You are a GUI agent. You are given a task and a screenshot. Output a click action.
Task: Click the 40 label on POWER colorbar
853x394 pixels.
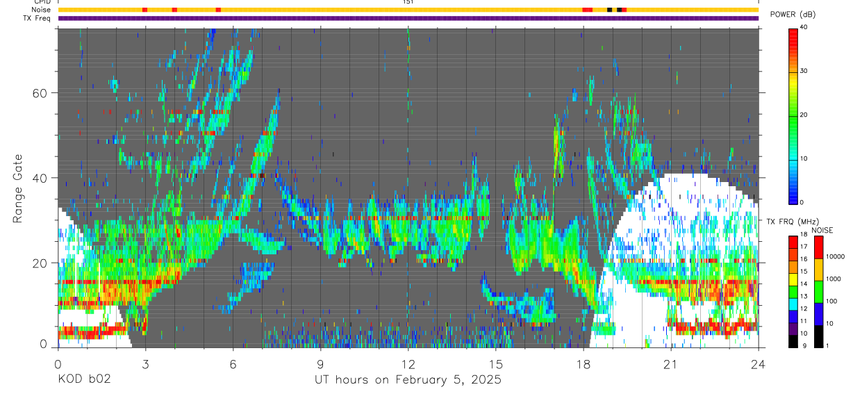[x=803, y=27]
